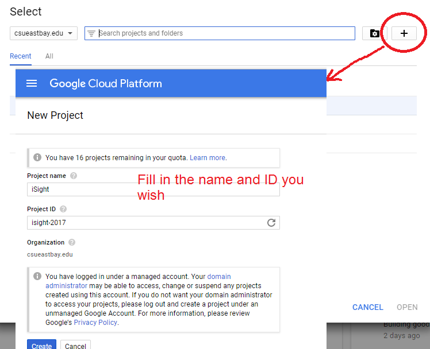Click the filter icon in search box

pyautogui.click(x=91, y=33)
